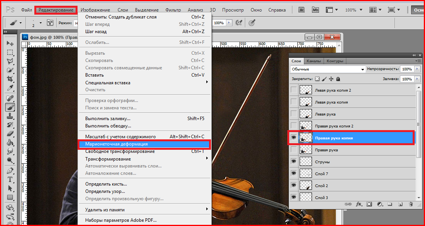
Task: Hide the Слой 2 layer
Action: [x=293, y=185]
